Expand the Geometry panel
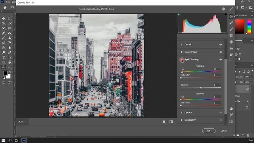This screenshot has height=143, width=254. click(181, 120)
